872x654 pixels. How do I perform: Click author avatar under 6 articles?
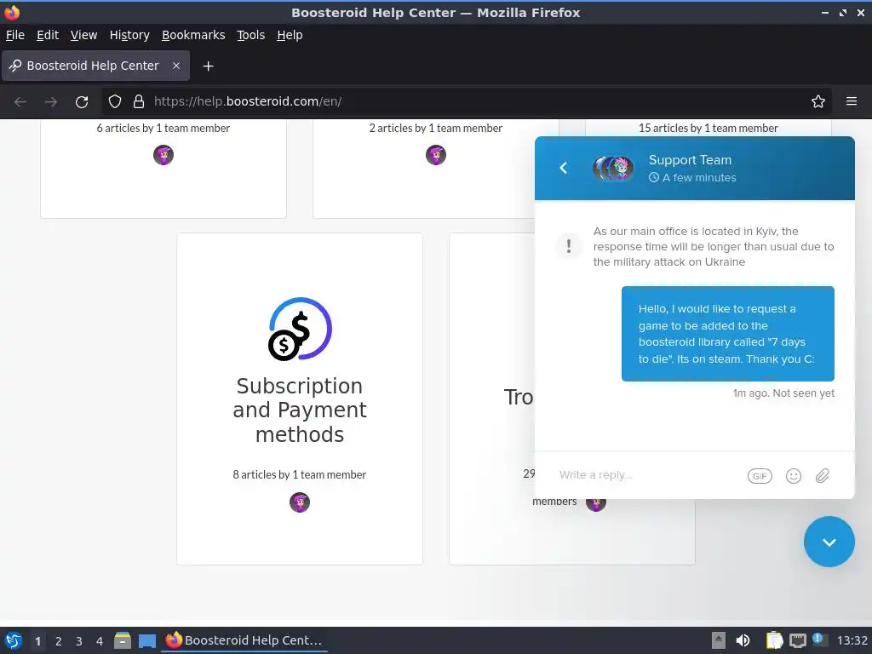pos(163,155)
